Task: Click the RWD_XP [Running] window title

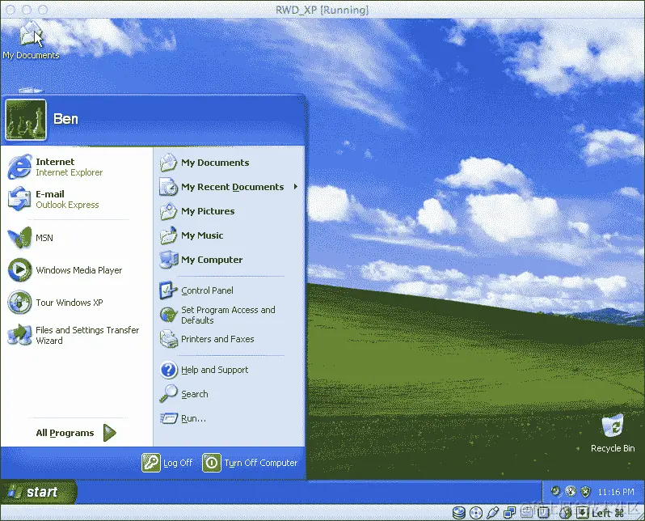Action: [322, 10]
